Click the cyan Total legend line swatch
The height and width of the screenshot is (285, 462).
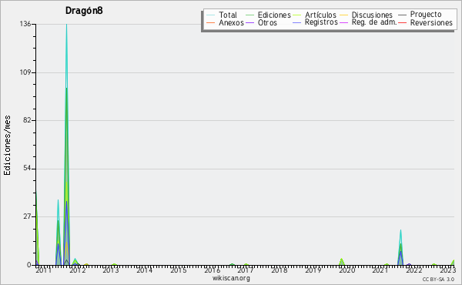210,15
